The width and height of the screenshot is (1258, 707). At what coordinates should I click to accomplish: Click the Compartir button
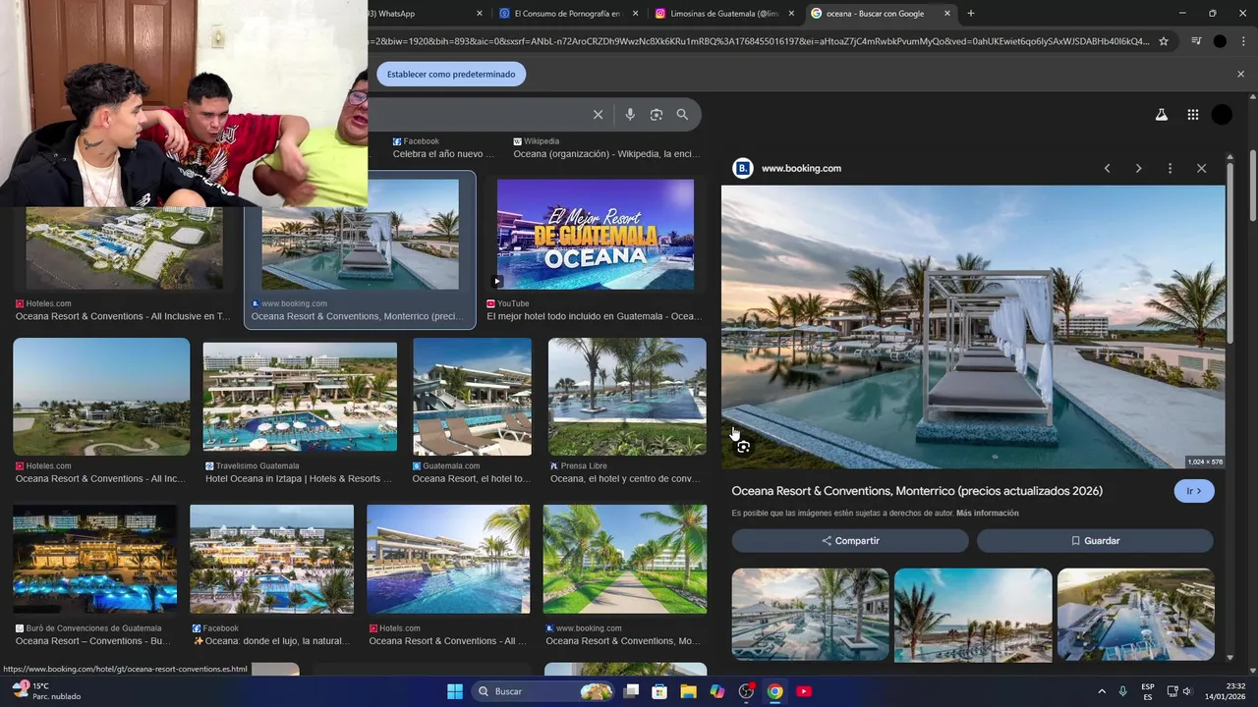point(850,541)
